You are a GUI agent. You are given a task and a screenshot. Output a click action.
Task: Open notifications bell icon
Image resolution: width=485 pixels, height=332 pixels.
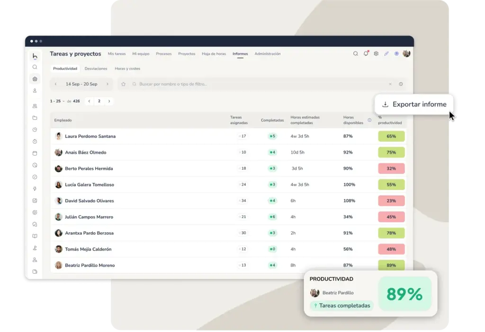pyautogui.click(x=366, y=53)
